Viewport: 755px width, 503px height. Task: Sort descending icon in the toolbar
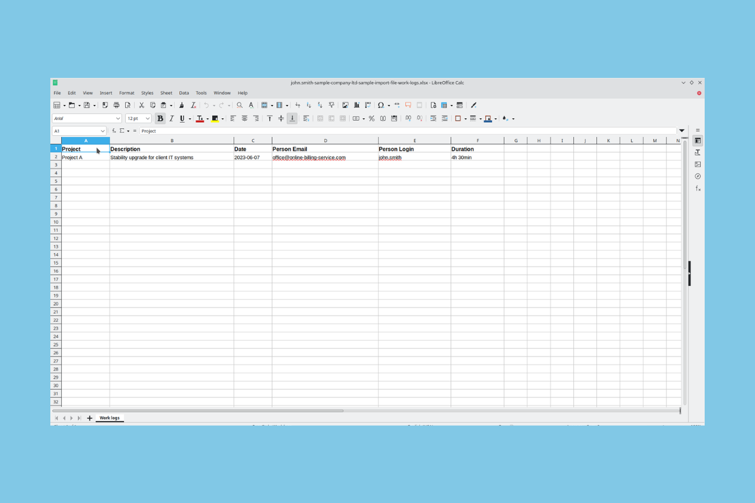coord(320,105)
